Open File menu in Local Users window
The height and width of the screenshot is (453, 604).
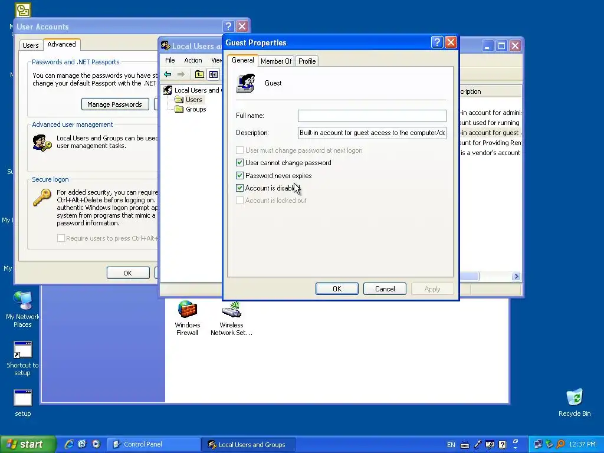tap(170, 60)
